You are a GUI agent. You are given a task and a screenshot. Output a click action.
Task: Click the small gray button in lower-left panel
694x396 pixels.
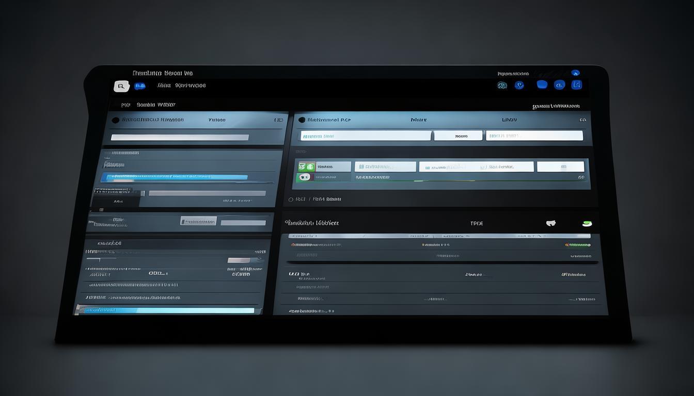pyautogui.click(x=198, y=222)
